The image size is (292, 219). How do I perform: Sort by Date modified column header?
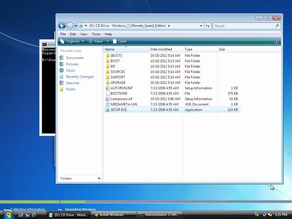point(166,49)
